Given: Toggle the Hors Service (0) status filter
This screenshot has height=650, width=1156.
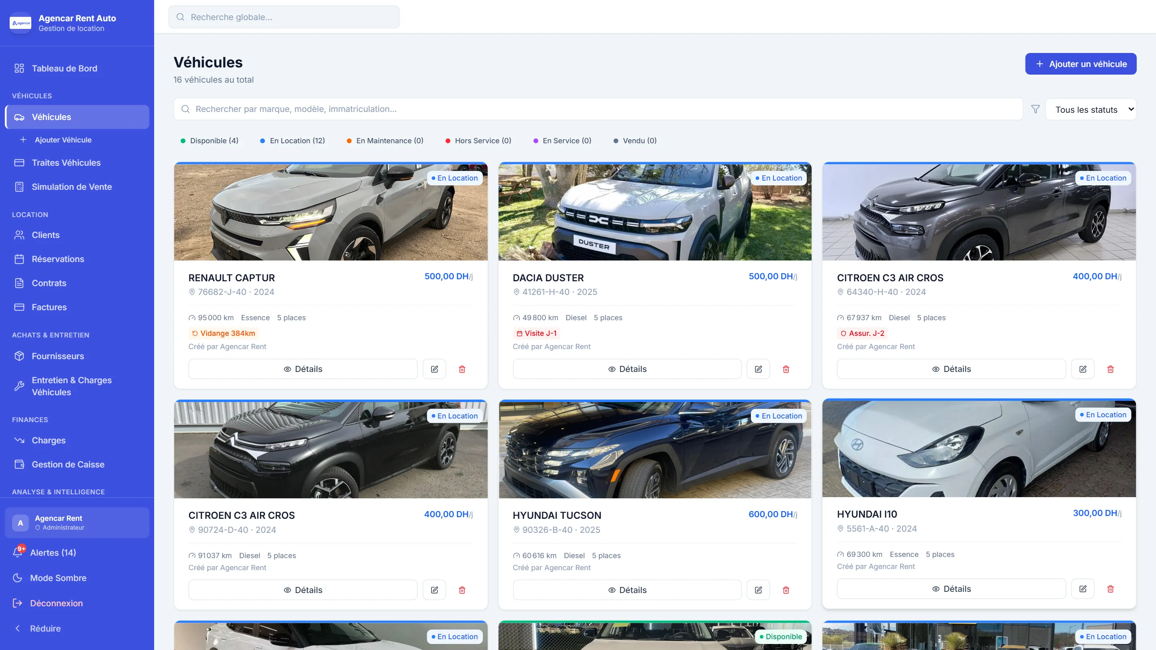Looking at the screenshot, I should 478,140.
